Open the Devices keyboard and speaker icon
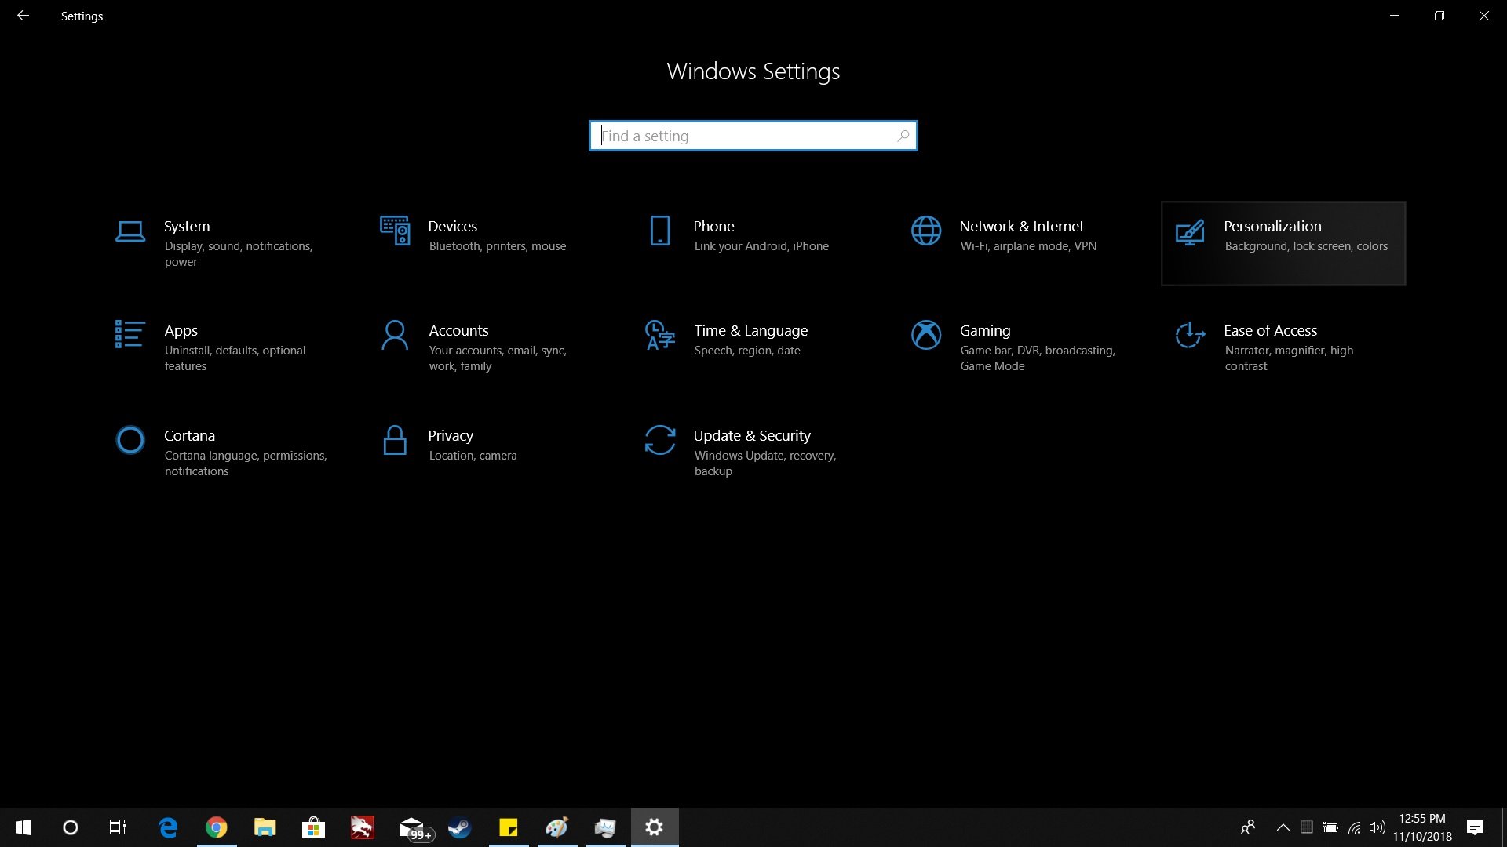Viewport: 1507px width, 847px height. pyautogui.click(x=395, y=231)
